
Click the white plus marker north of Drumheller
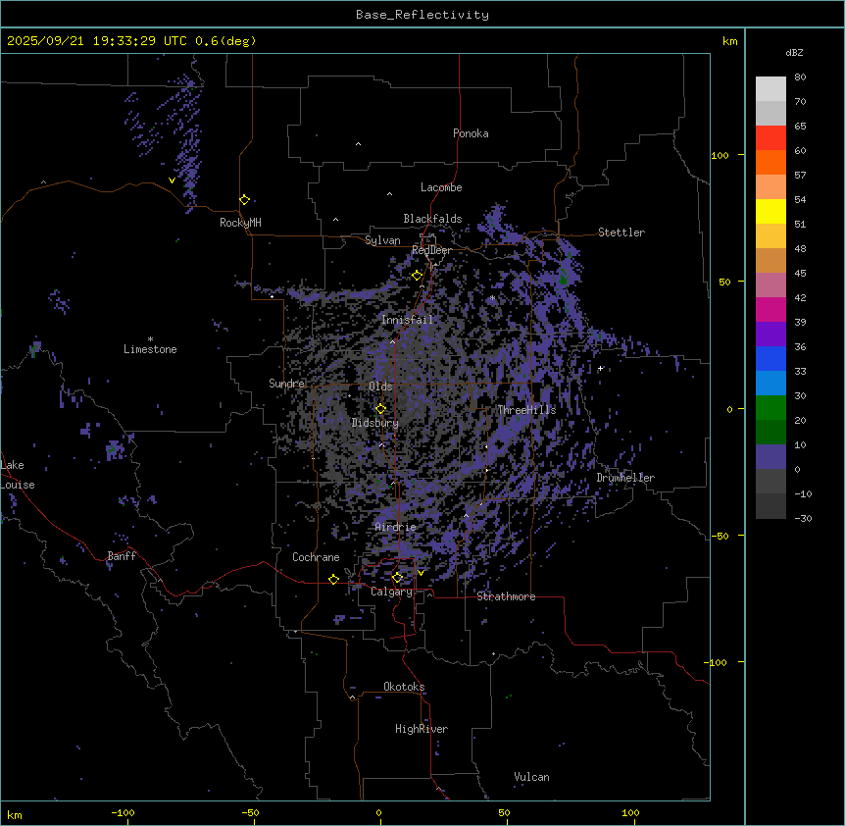pos(600,369)
